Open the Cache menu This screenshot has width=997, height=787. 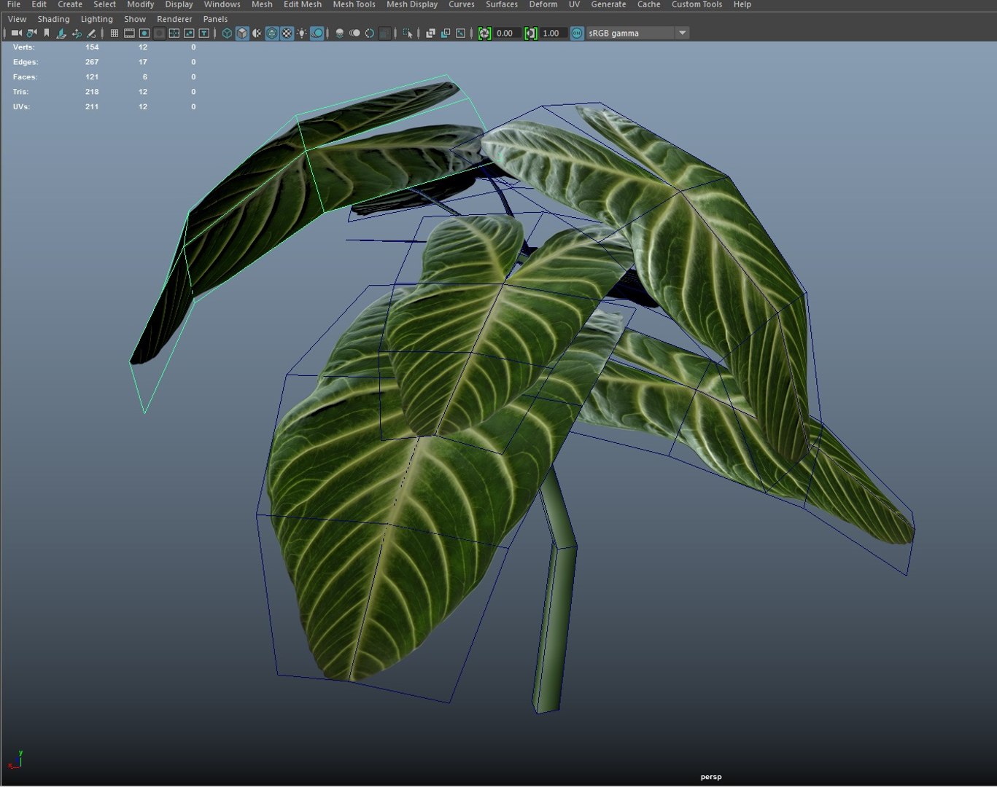pyautogui.click(x=648, y=4)
